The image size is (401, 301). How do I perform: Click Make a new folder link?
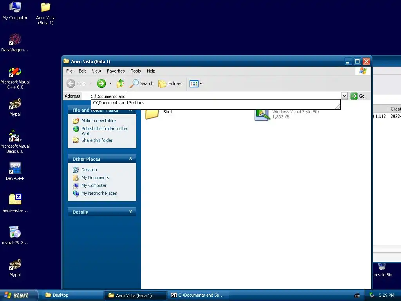[x=98, y=121]
